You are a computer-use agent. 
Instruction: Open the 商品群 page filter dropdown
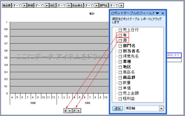coord(24,5)
